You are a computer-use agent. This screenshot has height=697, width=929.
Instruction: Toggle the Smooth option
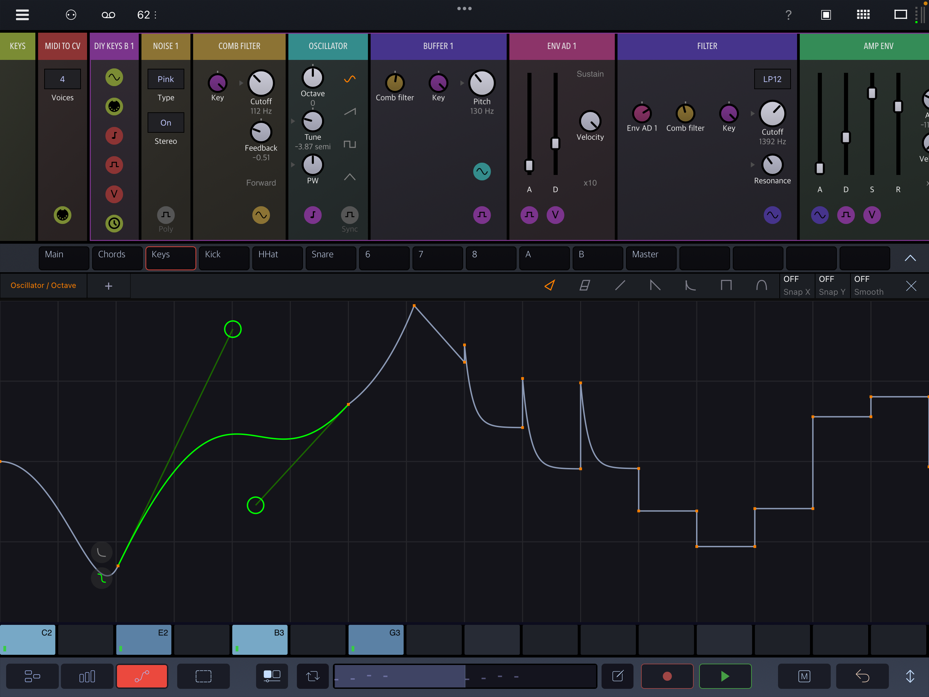[869, 286]
